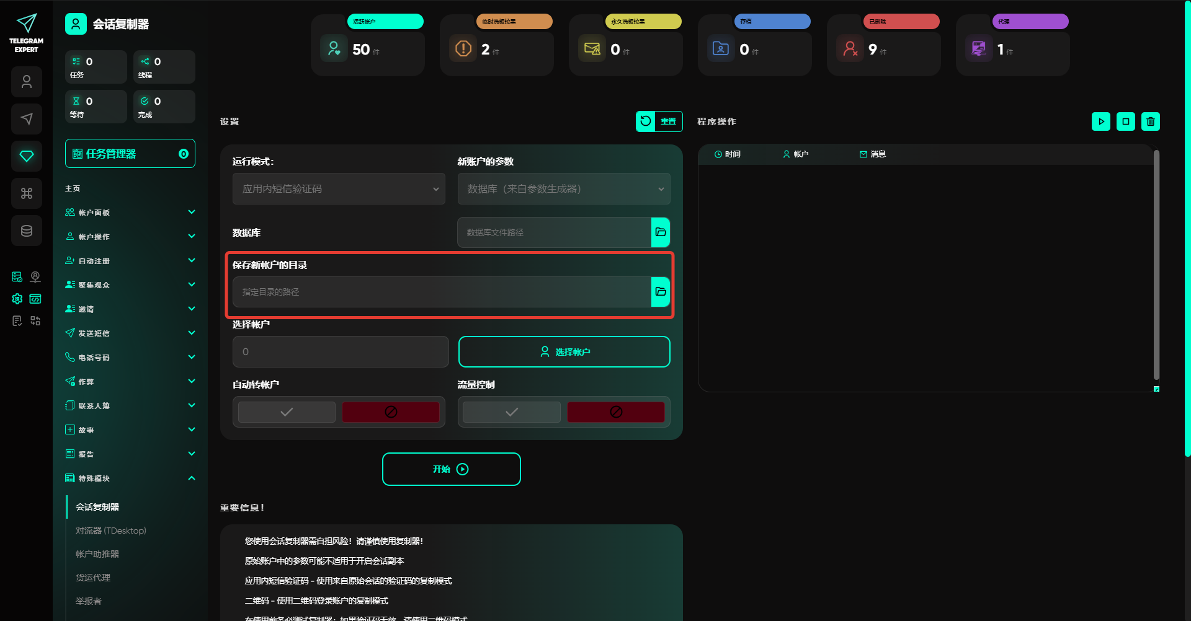Screen dimensions: 1191x621
Task: Click the paper plane icon in the left sidebar
Action: [x=27, y=119]
